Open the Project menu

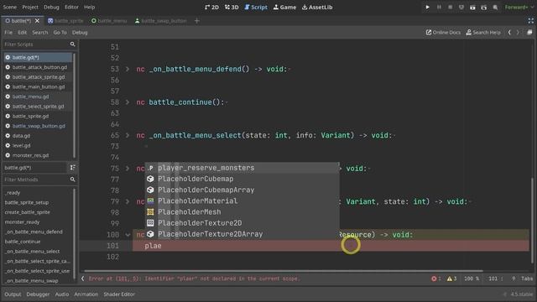(30, 8)
